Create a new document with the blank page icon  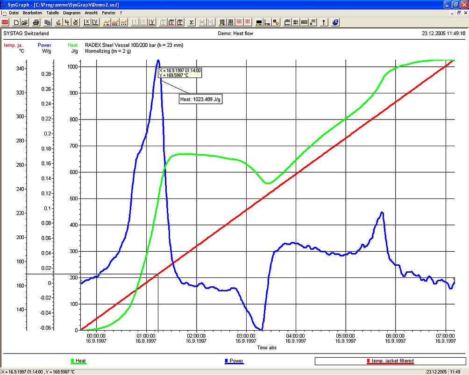click(x=16, y=22)
